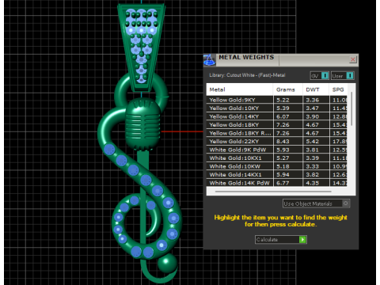The width and height of the screenshot is (380, 285).
Task: Click the Calculate button
Action: click(281, 240)
